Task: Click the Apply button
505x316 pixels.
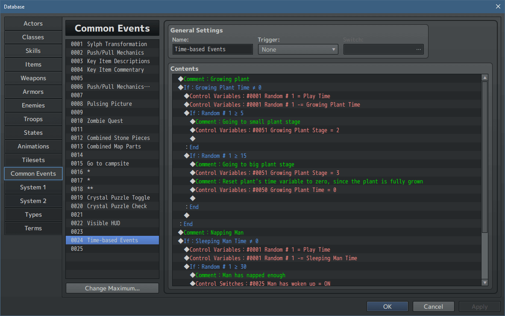Action: coord(479,307)
